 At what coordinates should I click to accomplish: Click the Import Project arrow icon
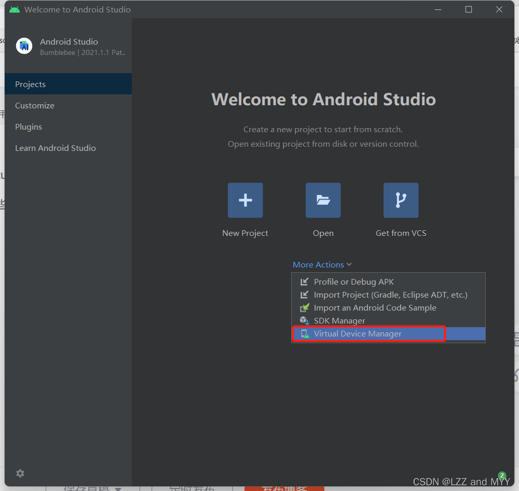click(x=304, y=294)
